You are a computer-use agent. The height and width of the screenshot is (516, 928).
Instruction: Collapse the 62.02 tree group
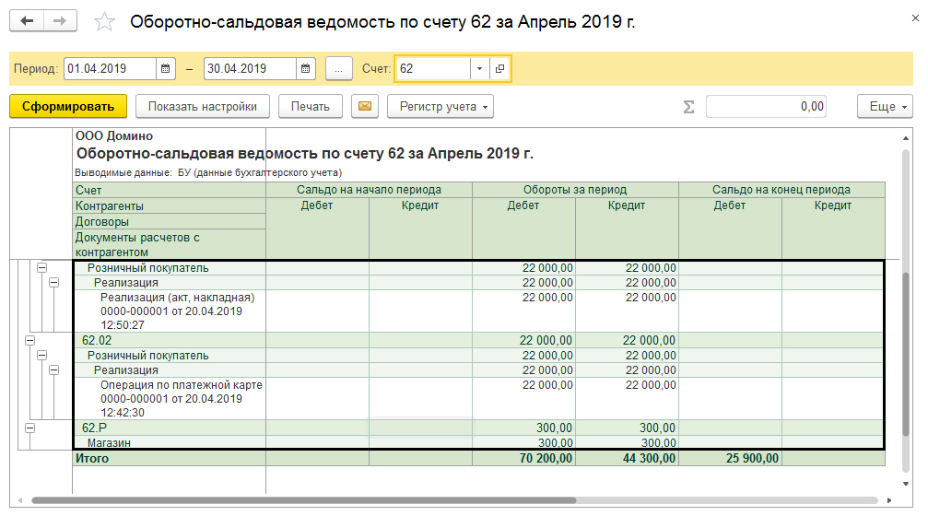pyautogui.click(x=30, y=340)
